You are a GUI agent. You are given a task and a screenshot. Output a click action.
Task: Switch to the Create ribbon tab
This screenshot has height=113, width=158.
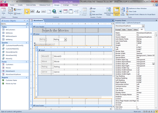pos(20,5)
